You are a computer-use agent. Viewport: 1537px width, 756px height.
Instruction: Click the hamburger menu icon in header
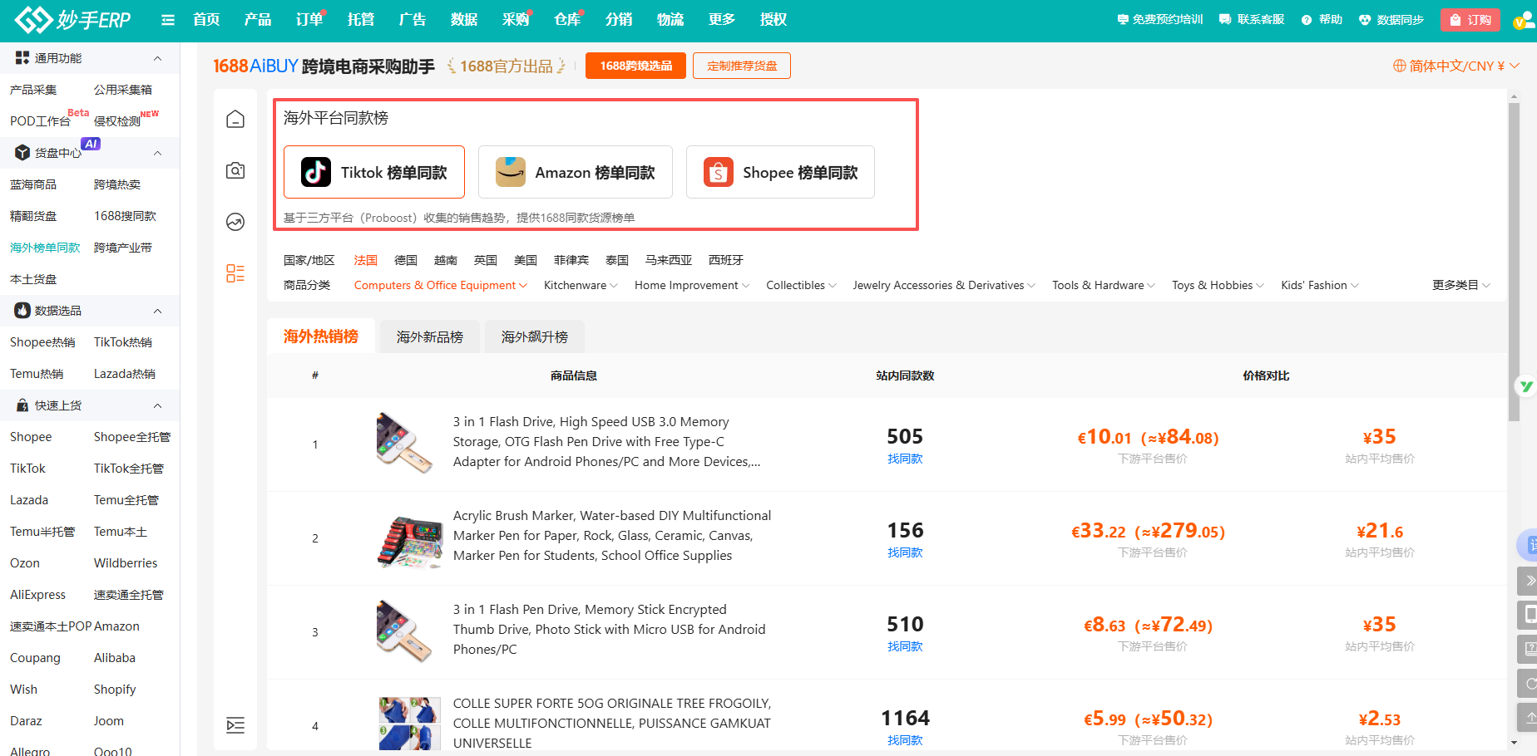[168, 20]
